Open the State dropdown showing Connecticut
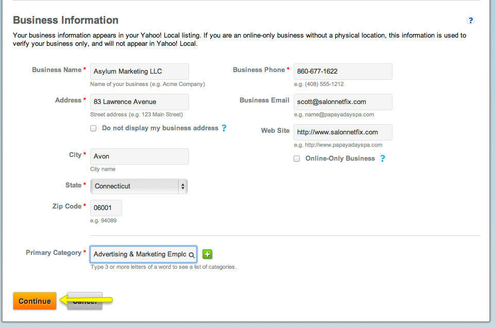The image size is (495, 328). coord(139,186)
